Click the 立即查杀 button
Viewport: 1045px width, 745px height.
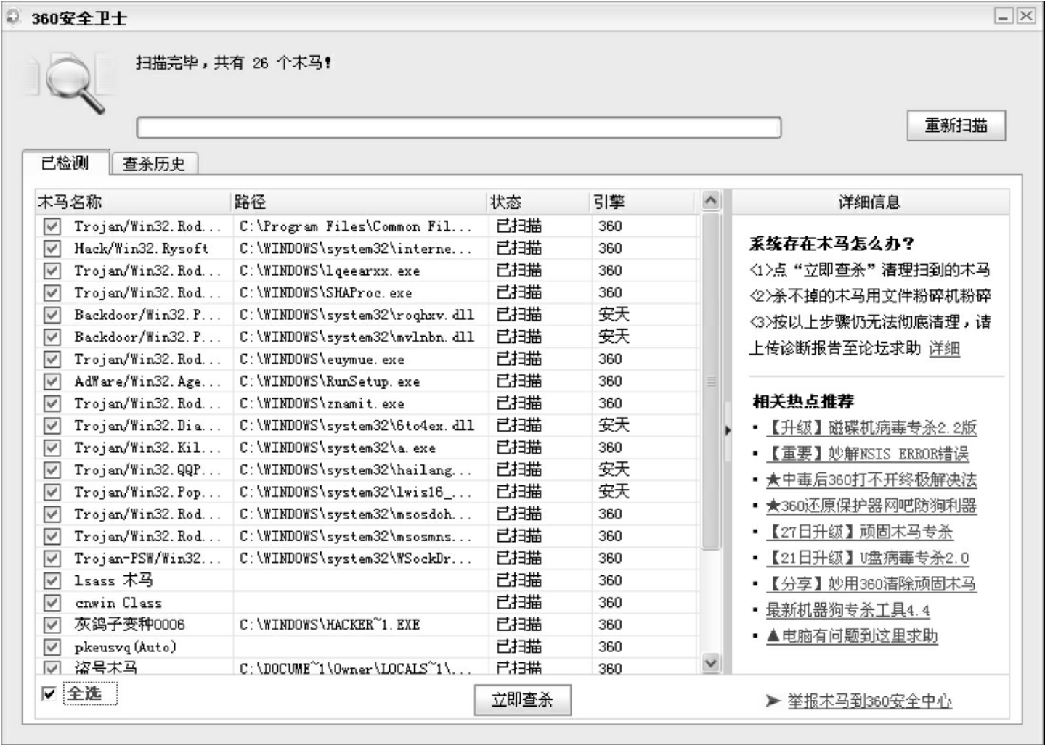click(x=522, y=700)
